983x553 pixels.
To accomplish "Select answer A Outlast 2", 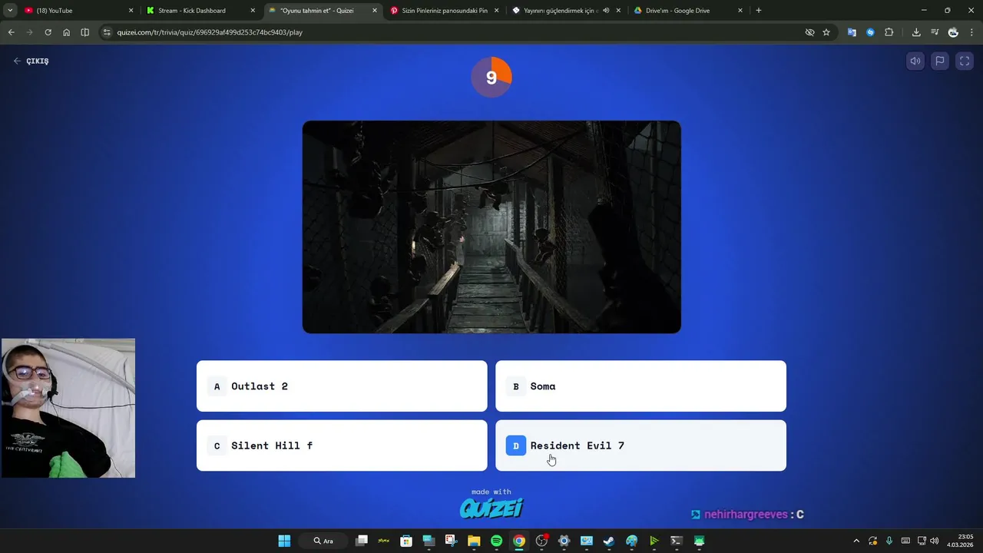I will point(342,386).
